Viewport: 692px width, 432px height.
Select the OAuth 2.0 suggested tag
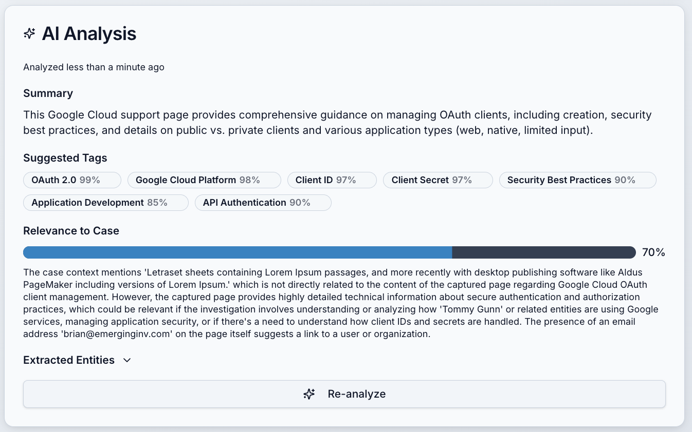click(x=72, y=180)
